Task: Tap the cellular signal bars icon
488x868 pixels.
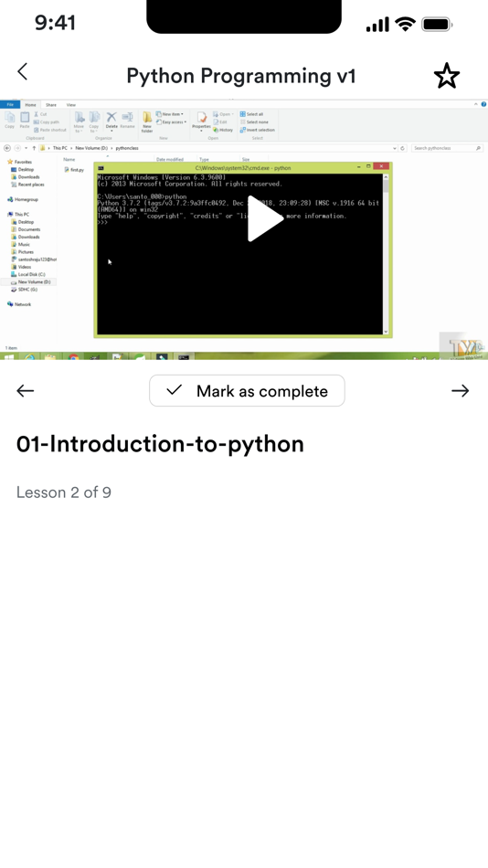Action: 377,25
